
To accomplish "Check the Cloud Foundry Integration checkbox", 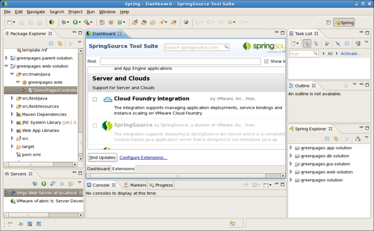I will tap(95, 99).
